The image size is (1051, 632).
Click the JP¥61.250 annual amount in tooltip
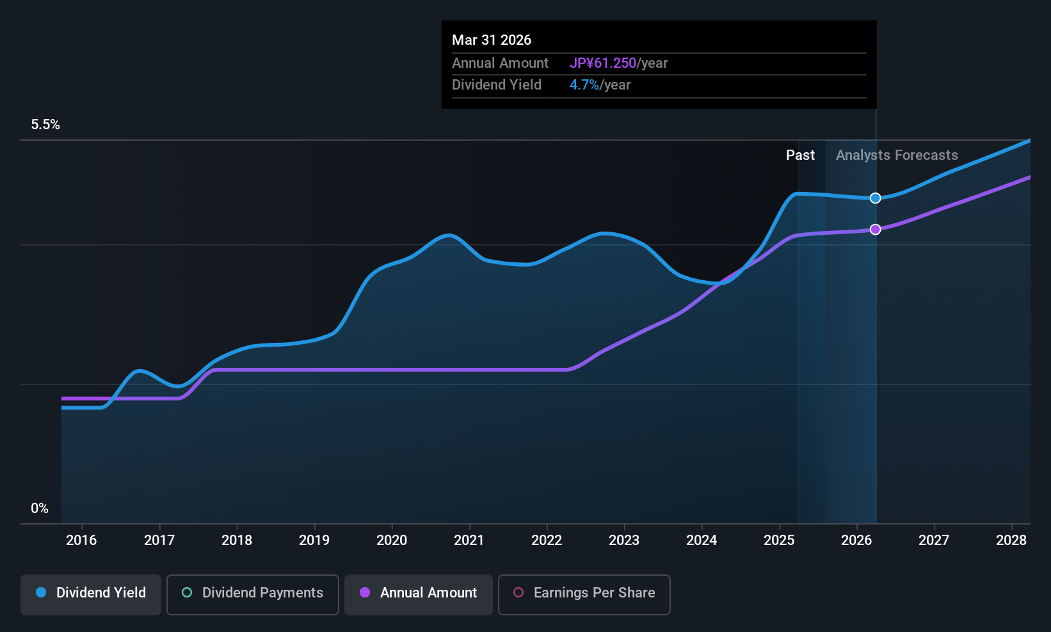(x=602, y=63)
